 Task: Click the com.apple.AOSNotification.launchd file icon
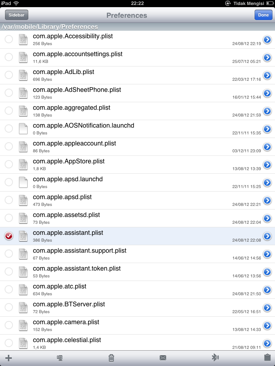[x=23, y=129]
